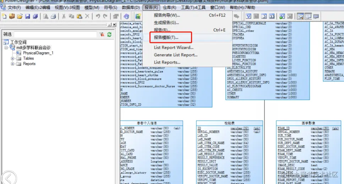The width and height of the screenshot is (344, 184).
Task: Choose List Reports... menu entry
Action: click(187, 62)
